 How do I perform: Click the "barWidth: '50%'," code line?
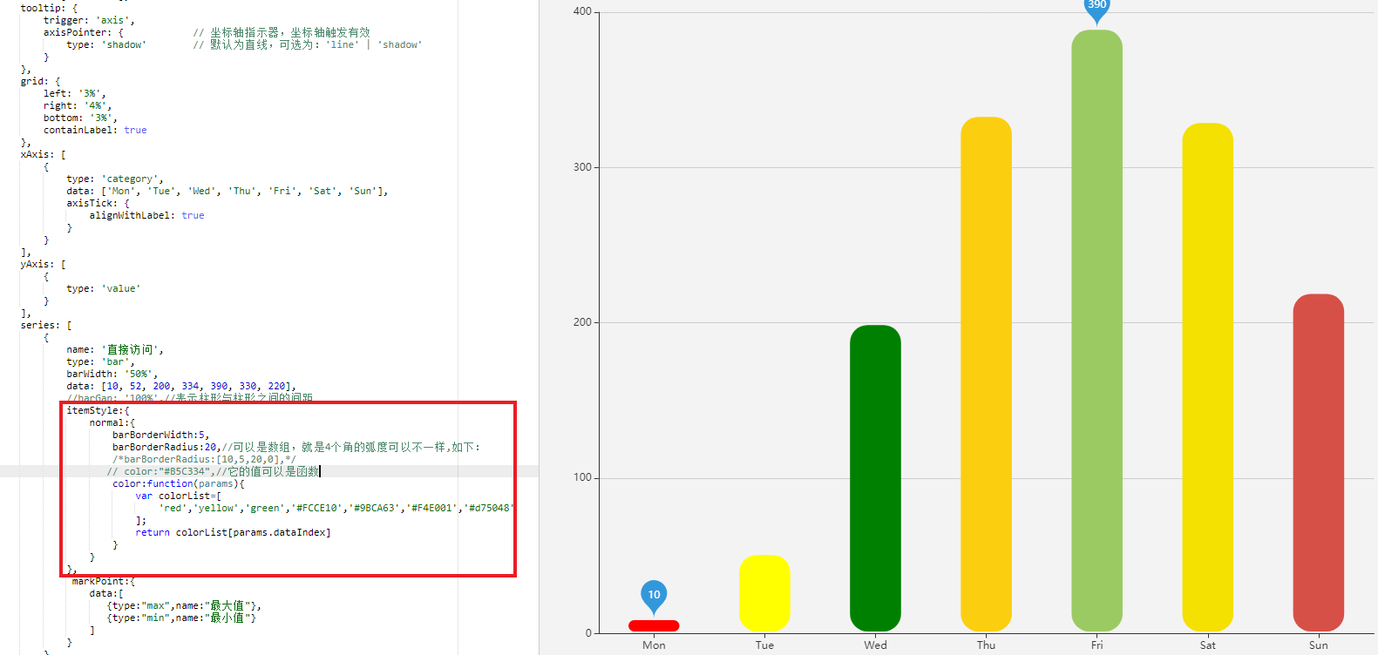pos(112,374)
